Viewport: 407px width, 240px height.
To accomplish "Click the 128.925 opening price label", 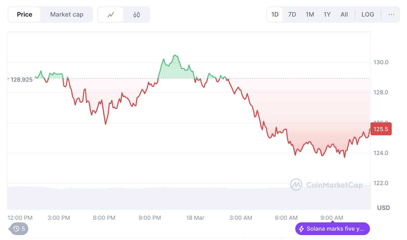I will tap(22, 80).
